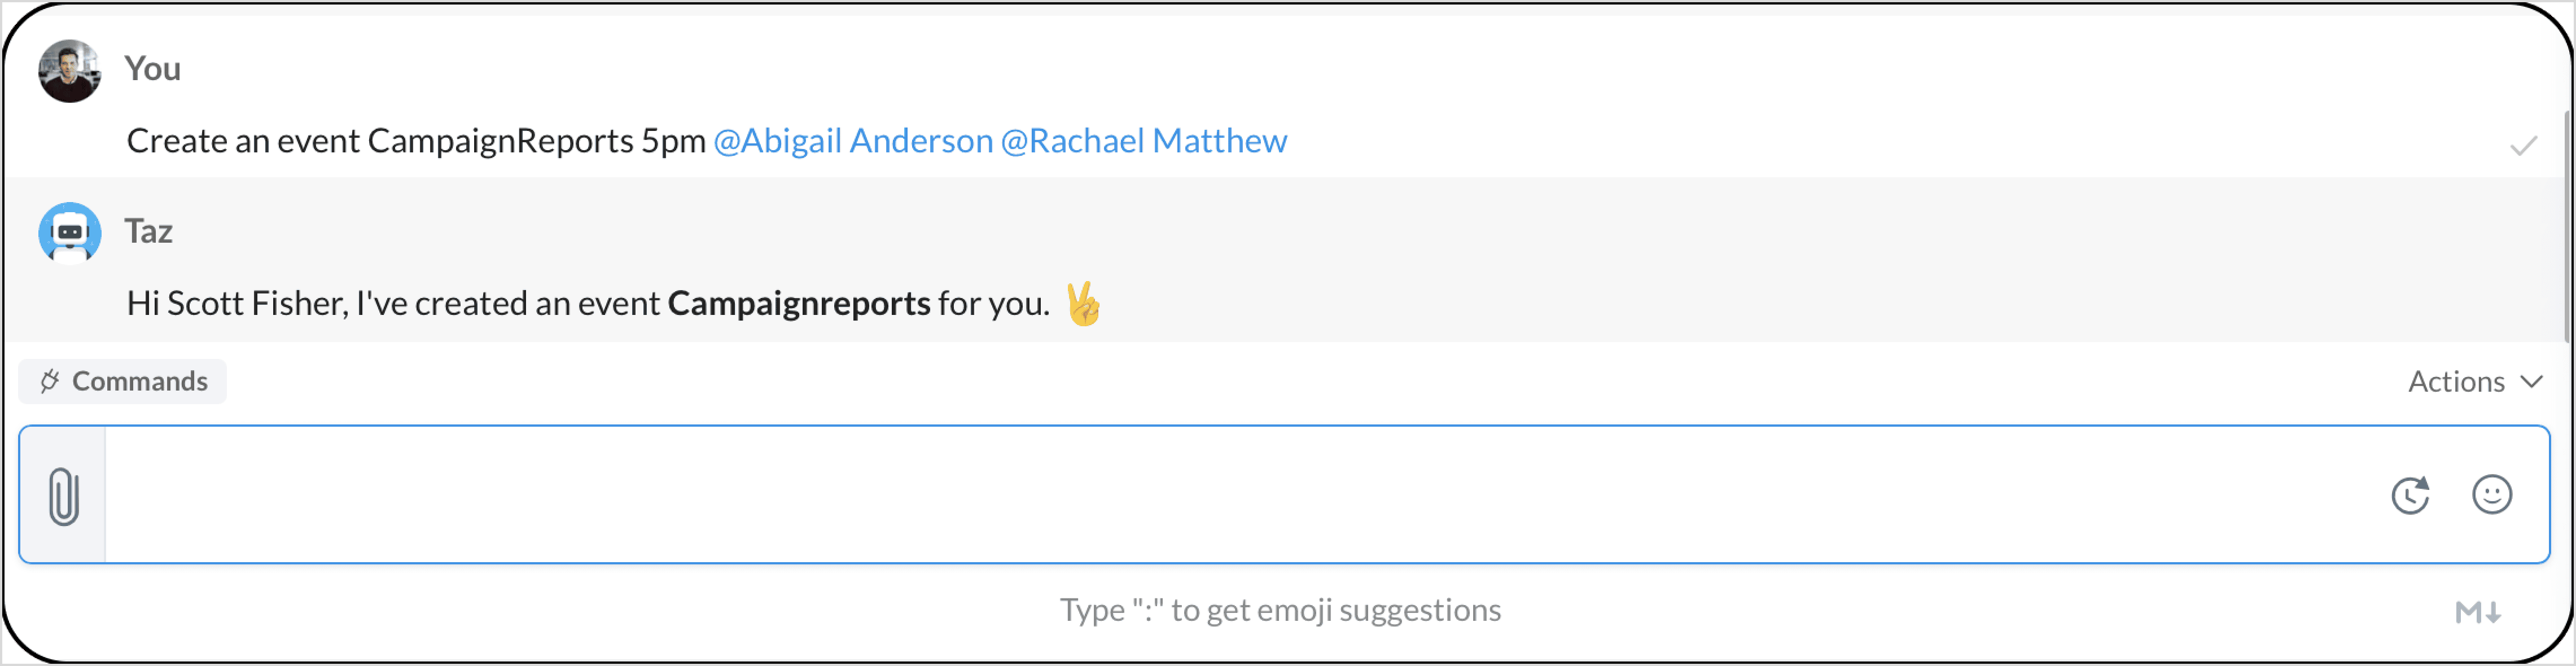Click the chat's vertical scrollbar
2576x666 pixels.
(2568, 225)
